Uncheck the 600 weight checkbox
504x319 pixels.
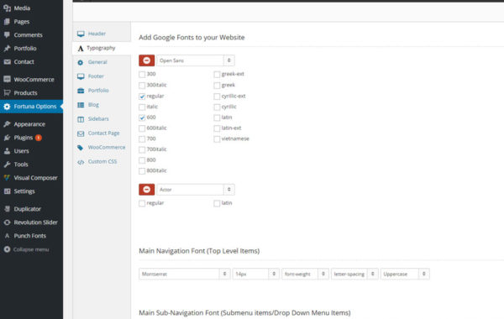(x=142, y=118)
